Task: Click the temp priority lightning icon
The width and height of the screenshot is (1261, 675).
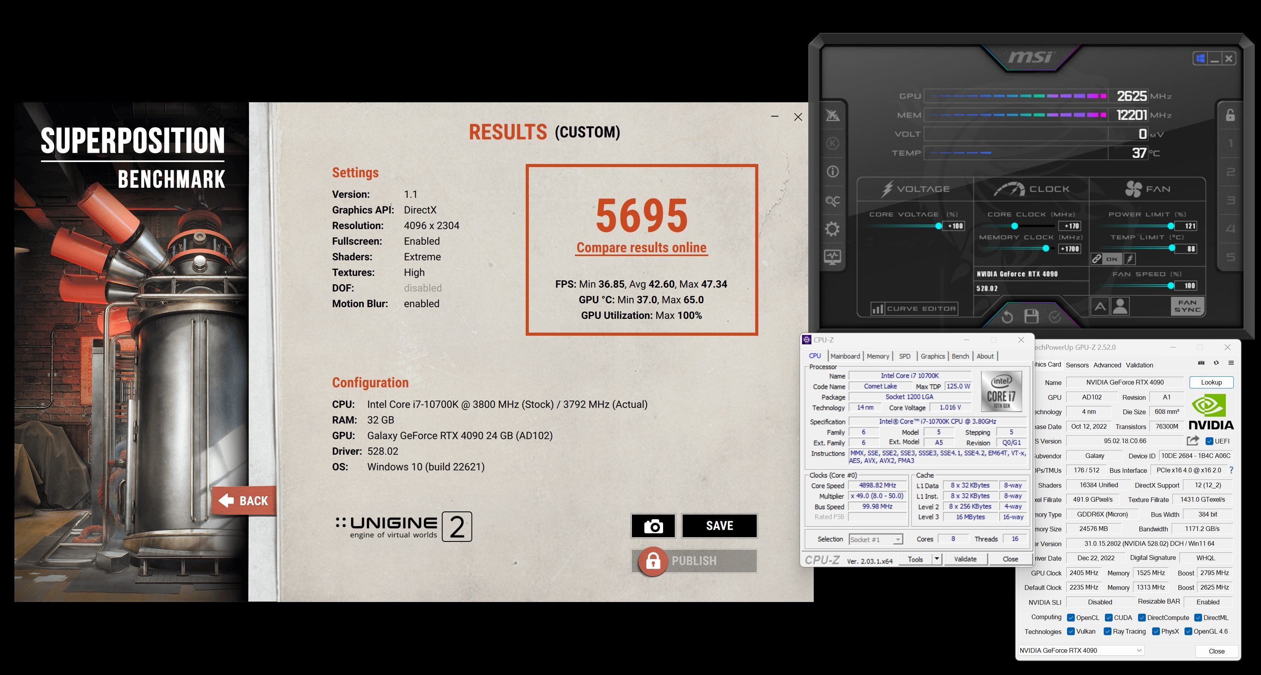Action: [x=1129, y=259]
